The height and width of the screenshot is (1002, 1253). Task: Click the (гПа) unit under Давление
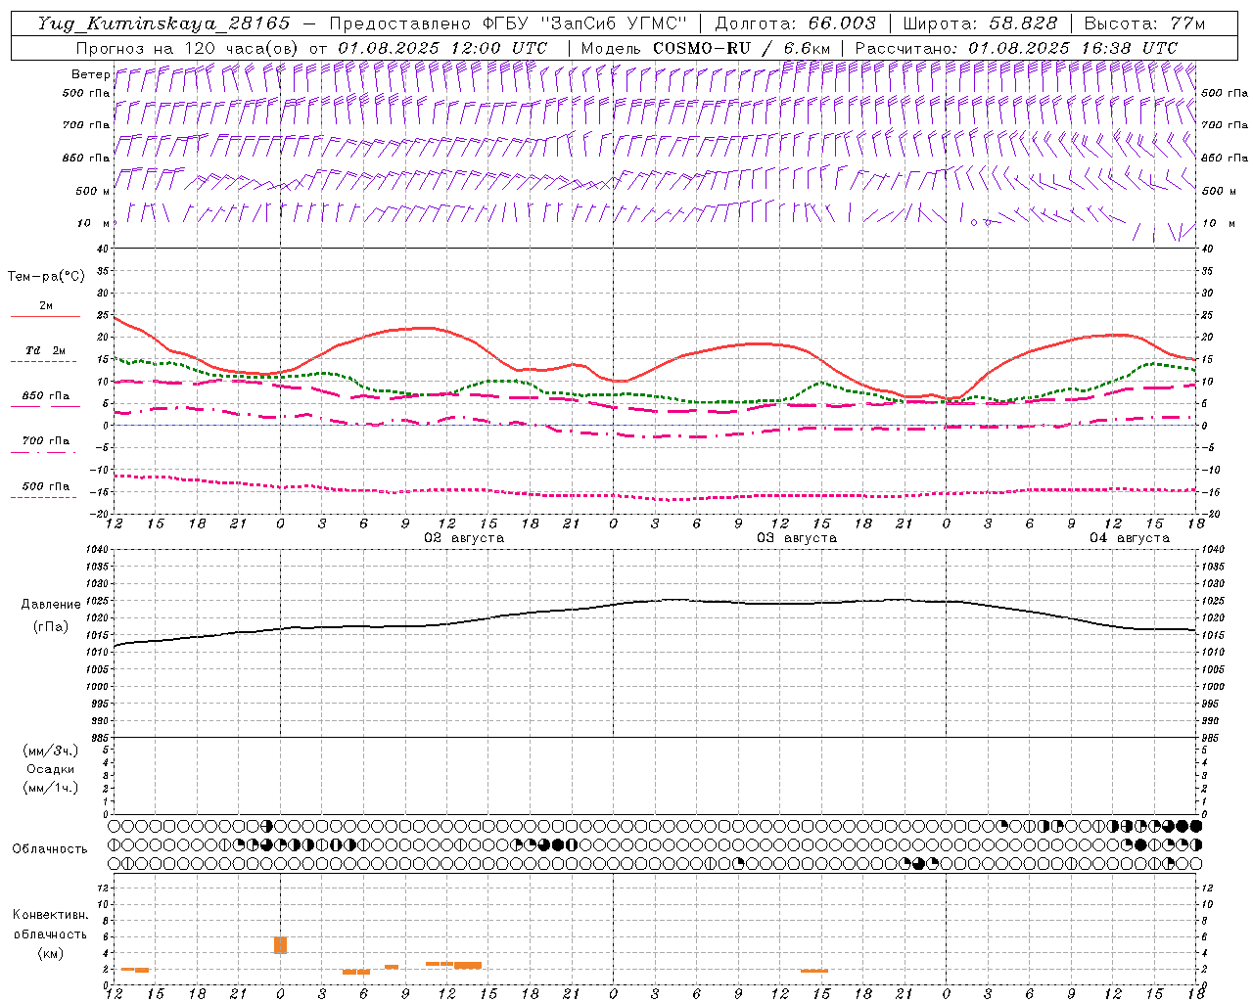51,626
